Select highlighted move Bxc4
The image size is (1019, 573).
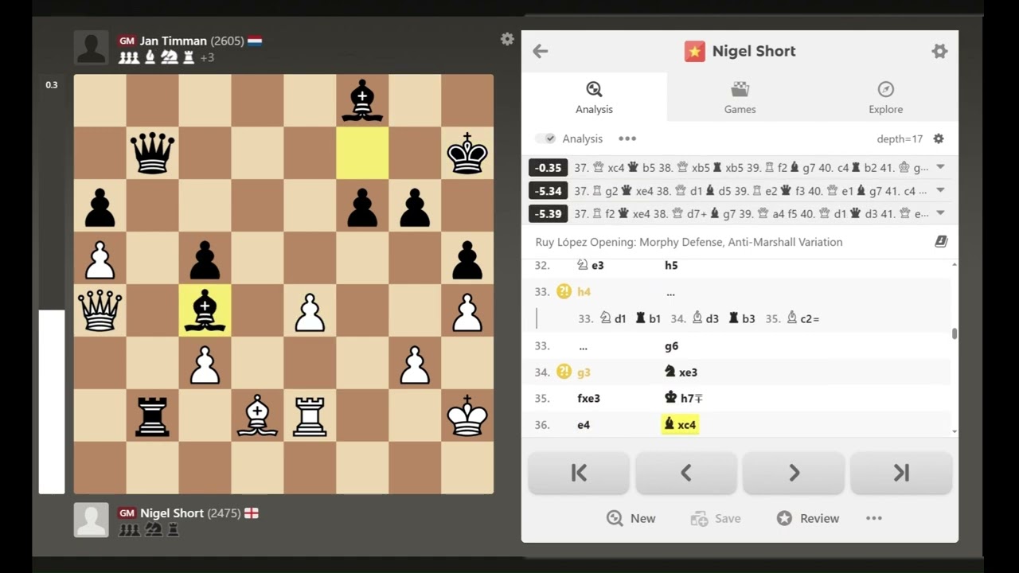(680, 425)
